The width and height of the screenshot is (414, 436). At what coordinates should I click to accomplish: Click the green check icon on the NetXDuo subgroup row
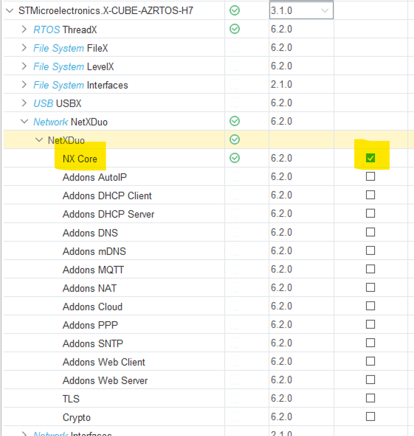[235, 140]
